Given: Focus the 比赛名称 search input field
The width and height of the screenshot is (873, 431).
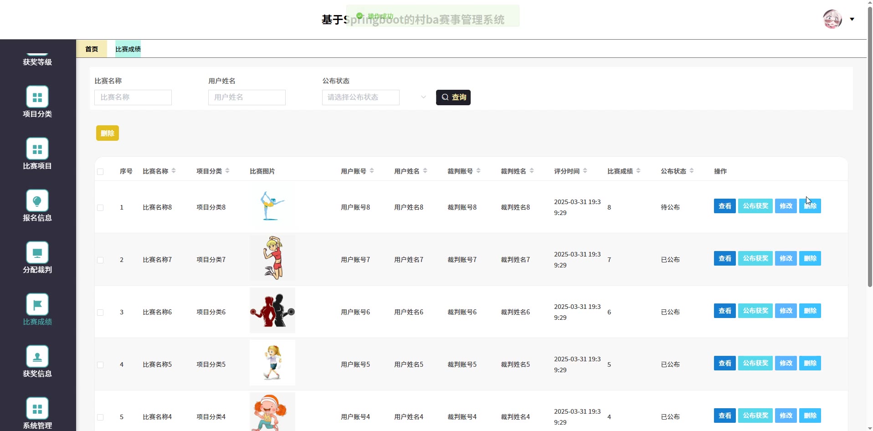Looking at the screenshot, I should click(x=133, y=97).
